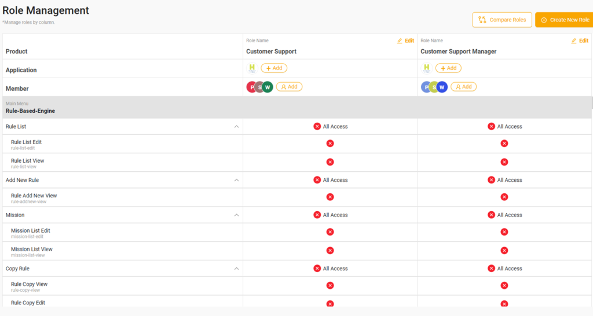The height and width of the screenshot is (316, 593).
Task: Add an application to Customer Support Manager
Action: (448, 68)
